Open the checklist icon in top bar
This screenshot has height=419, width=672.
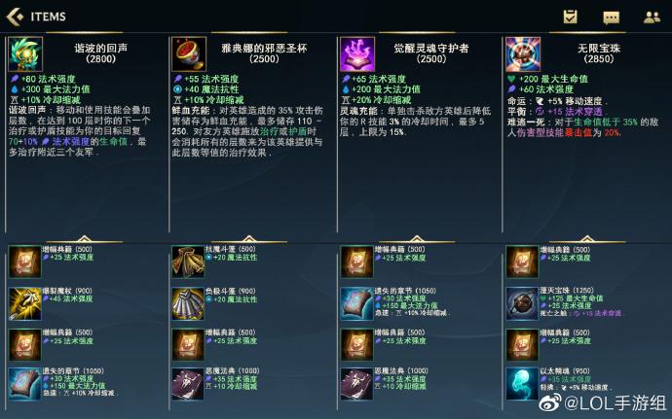point(570,17)
